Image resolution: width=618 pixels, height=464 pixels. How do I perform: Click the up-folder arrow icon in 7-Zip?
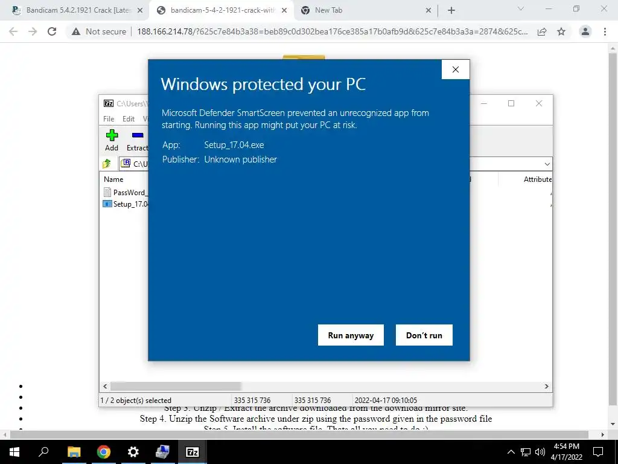point(106,163)
